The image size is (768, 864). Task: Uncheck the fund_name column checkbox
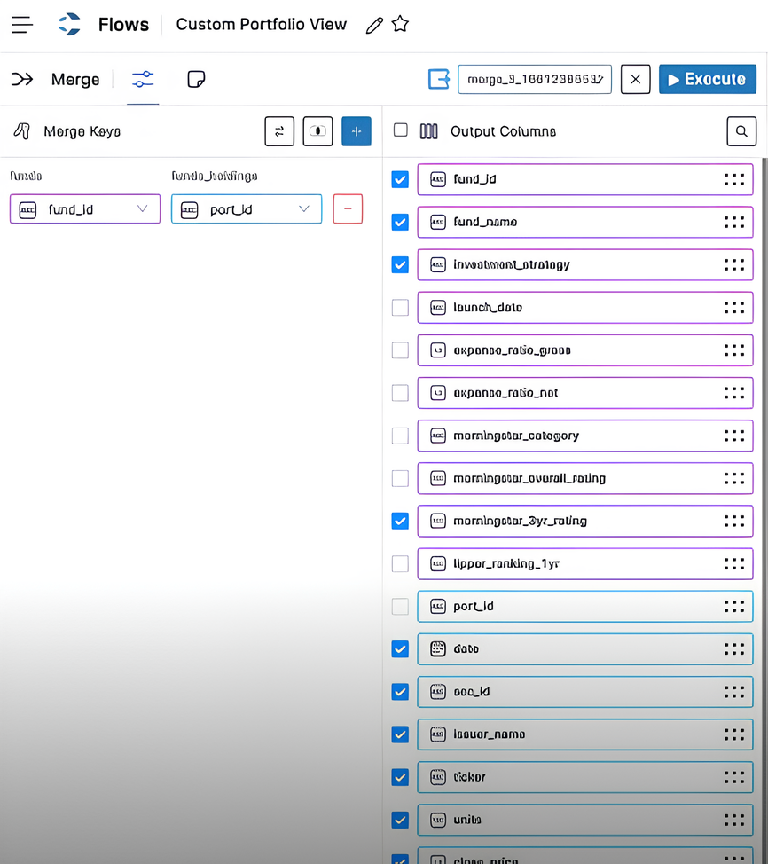(400, 222)
